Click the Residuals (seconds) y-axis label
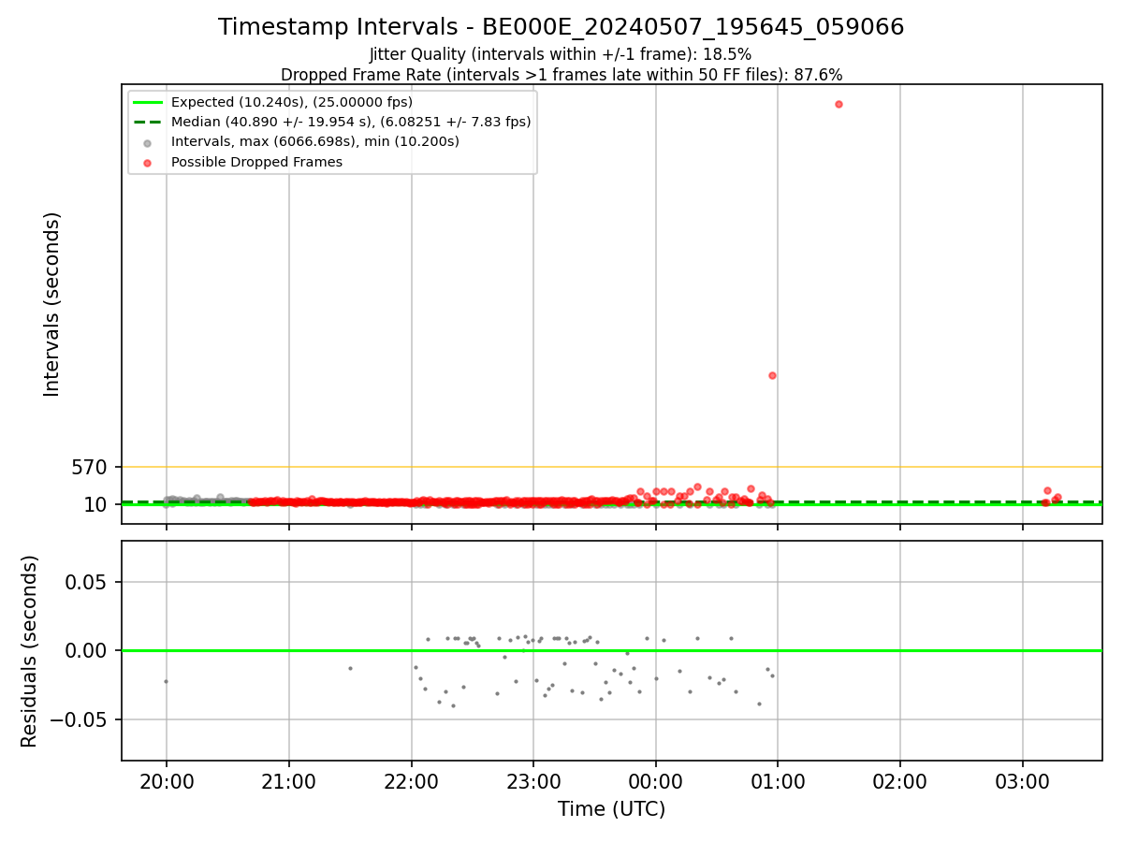 coord(30,651)
